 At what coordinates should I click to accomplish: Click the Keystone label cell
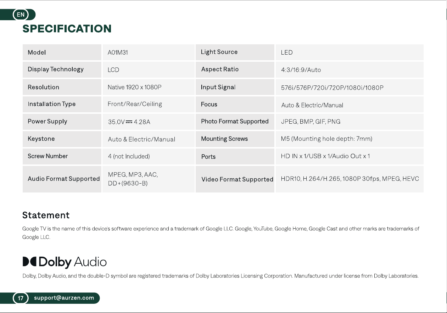tap(62, 139)
